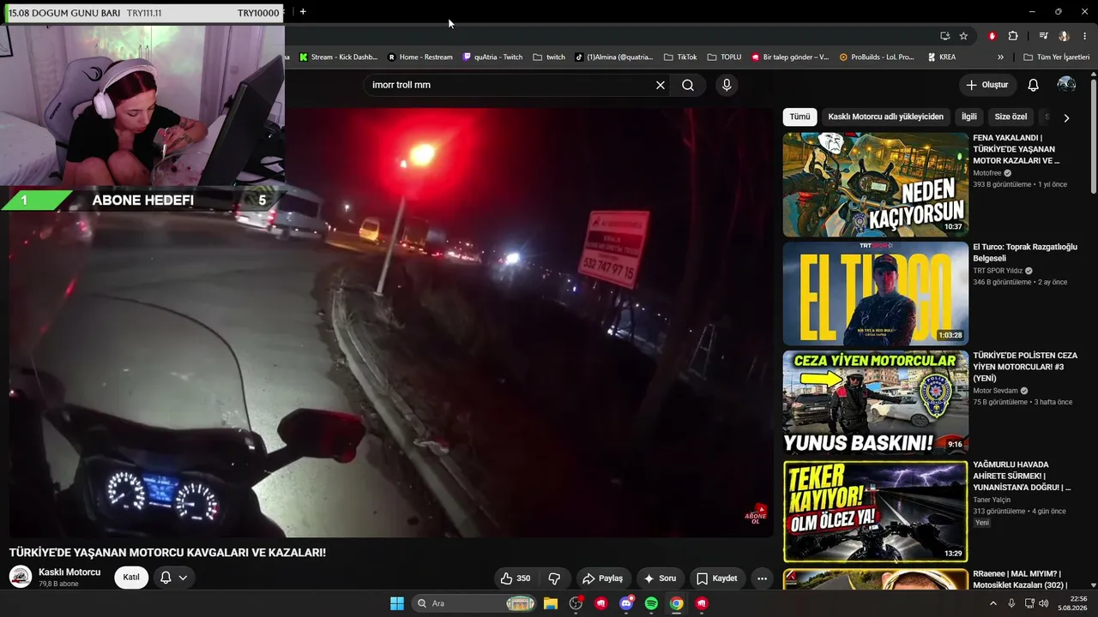Open YouTube notifications bell

[x=1034, y=85]
